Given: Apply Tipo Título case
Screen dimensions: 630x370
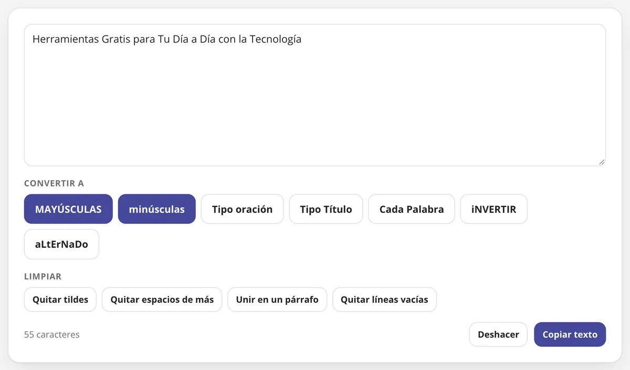Looking at the screenshot, I should (x=326, y=209).
